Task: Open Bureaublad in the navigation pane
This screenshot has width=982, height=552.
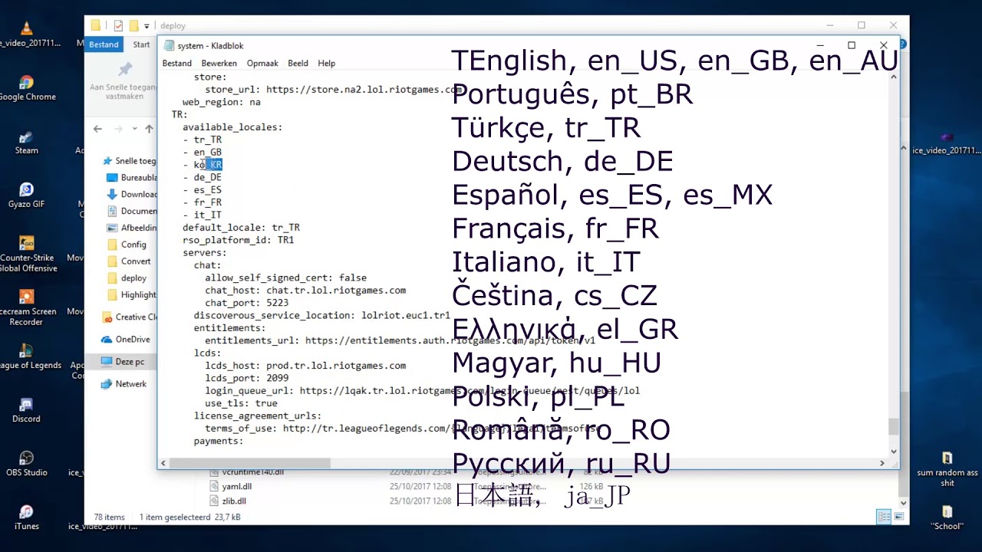Action: [132, 177]
